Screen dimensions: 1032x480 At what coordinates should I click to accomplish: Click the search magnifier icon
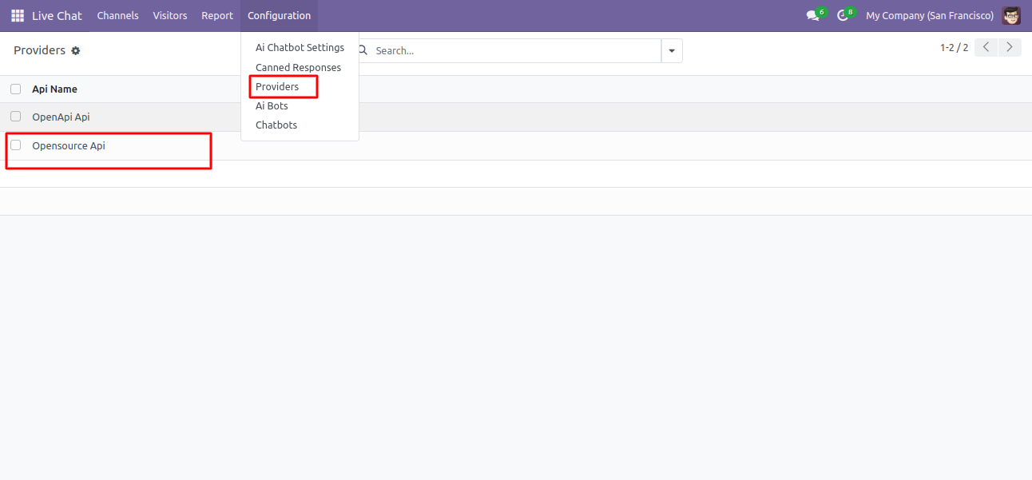pyautogui.click(x=363, y=50)
